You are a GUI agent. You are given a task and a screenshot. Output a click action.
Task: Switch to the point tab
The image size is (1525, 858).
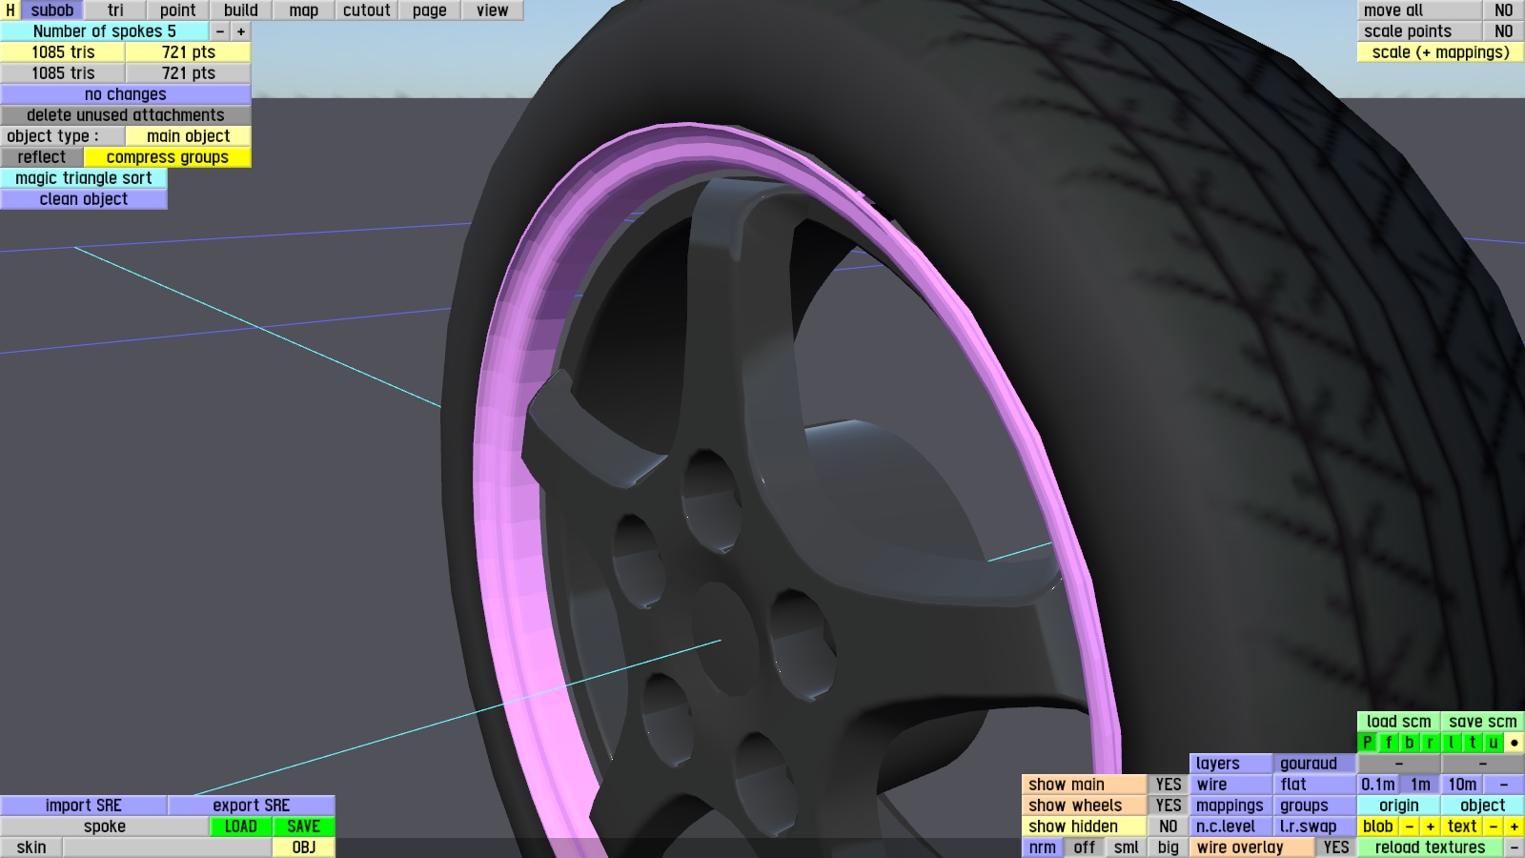click(178, 10)
